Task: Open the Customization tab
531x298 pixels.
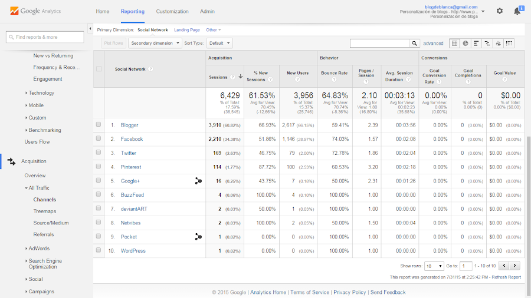Action: point(172,12)
